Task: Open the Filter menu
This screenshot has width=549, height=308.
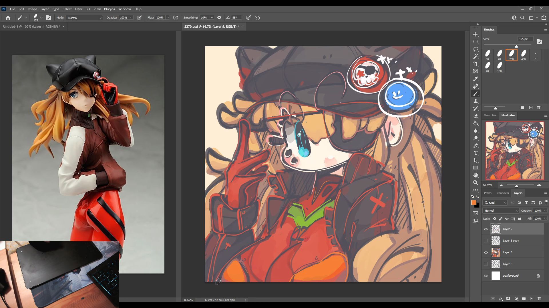Action: coord(78,9)
